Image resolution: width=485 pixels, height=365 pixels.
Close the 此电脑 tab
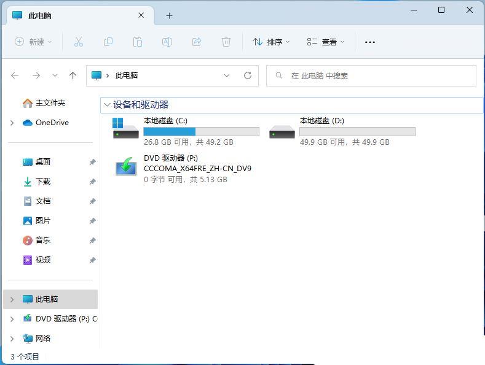(x=141, y=15)
